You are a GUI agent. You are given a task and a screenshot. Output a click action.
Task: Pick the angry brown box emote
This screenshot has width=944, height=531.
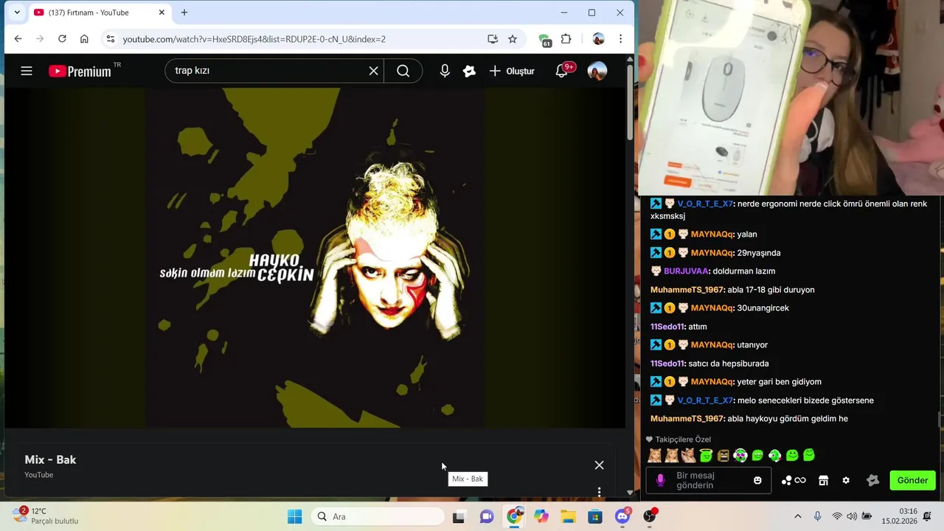[723, 456]
